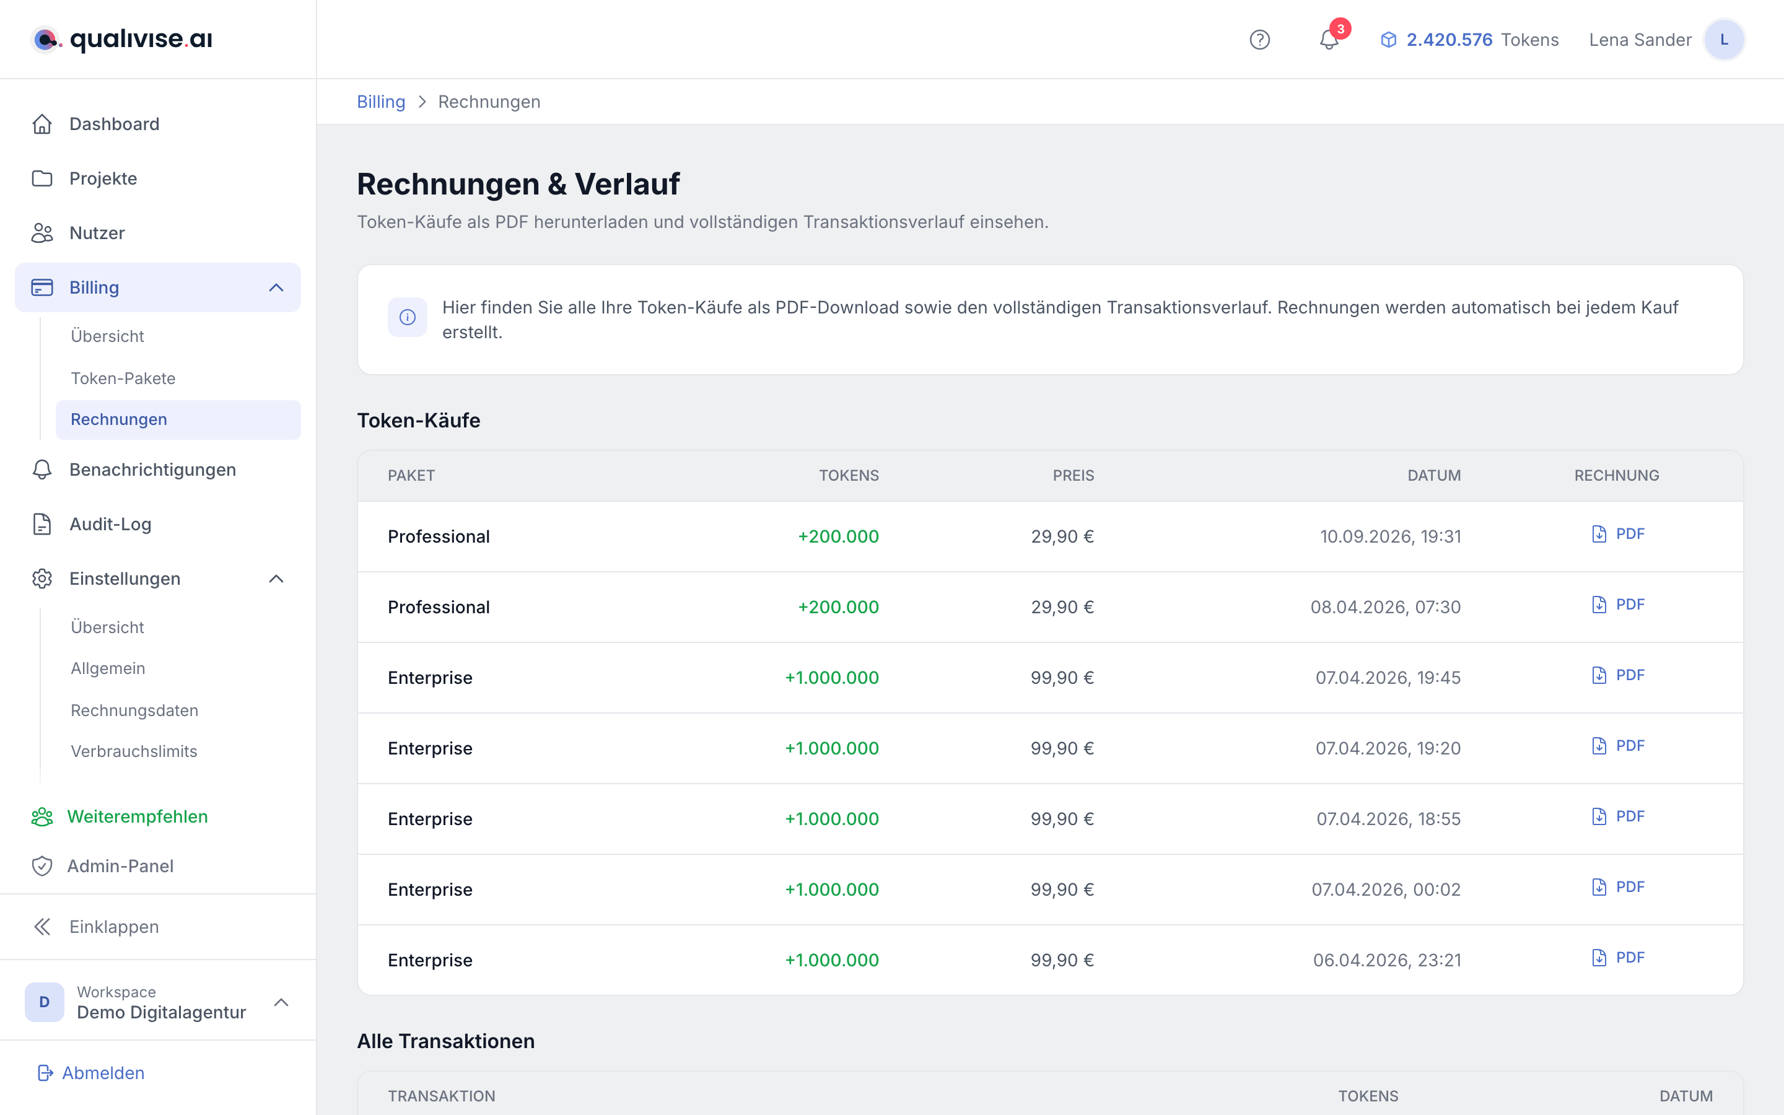Click the token cube icon in header

[1388, 40]
